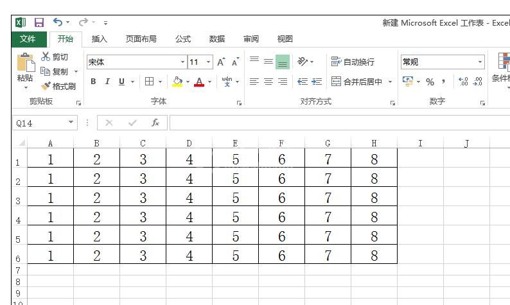Click the decrease indent icon

[303, 82]
